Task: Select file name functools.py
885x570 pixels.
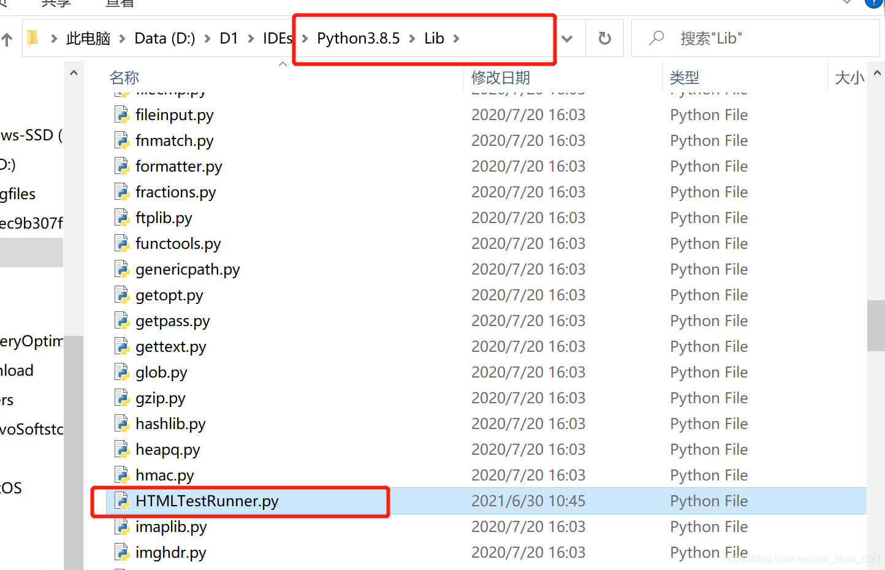Action: (x=178, y=244)
